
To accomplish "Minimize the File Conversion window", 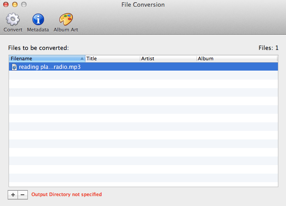I will [x=15, y=4].
